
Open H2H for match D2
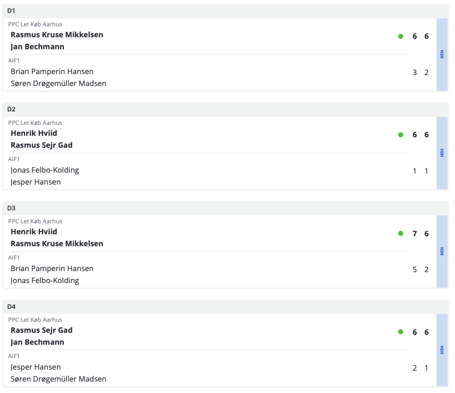point(442,153)
